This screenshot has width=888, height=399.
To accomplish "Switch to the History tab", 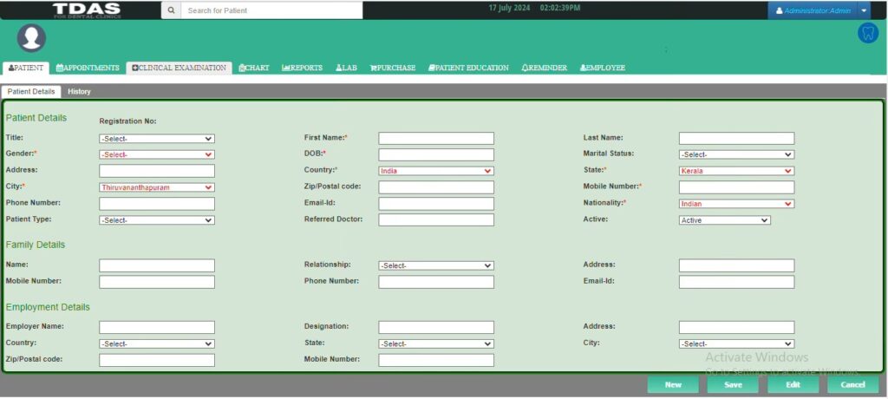I will pos(79,91).
